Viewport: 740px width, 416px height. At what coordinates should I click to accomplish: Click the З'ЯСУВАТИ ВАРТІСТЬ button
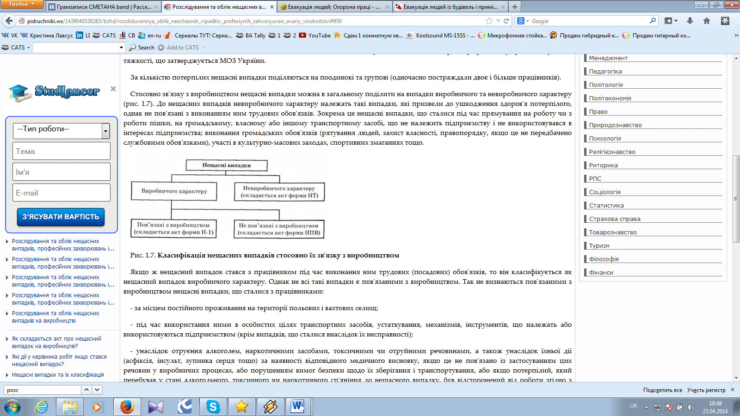point(61,217)
